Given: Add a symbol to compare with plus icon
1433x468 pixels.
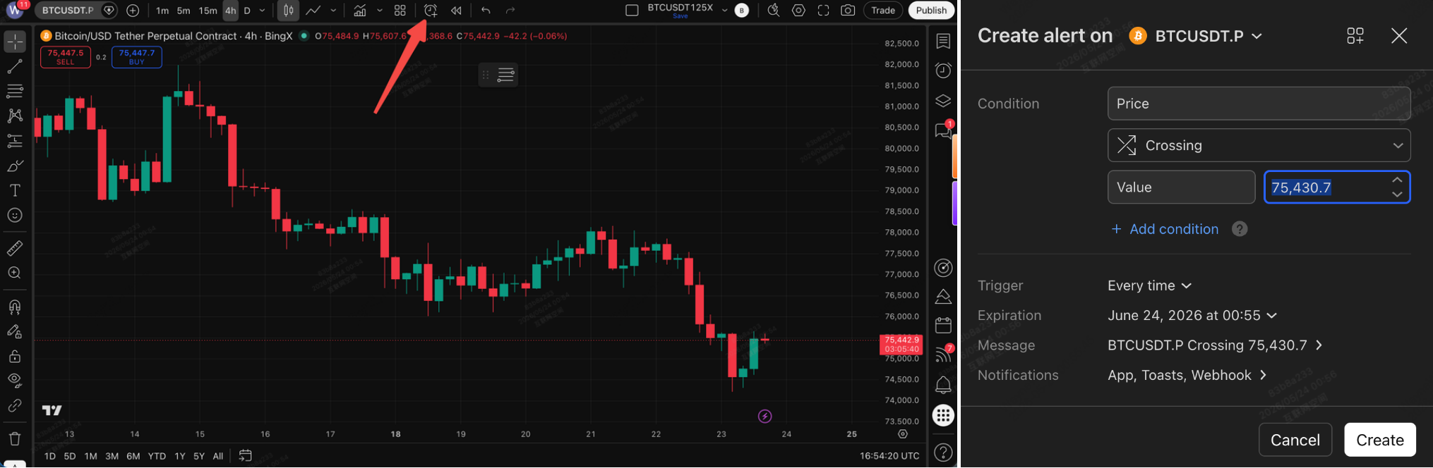Looking at the screenshot, I should coord(133,11).
